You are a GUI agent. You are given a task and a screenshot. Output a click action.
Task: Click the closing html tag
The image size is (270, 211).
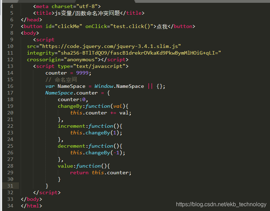click(x=31, y=206)
